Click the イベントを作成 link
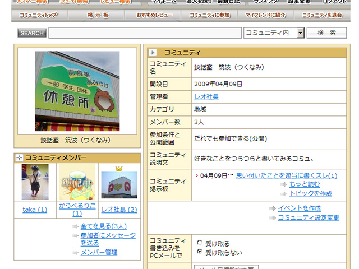 [299, 208]
